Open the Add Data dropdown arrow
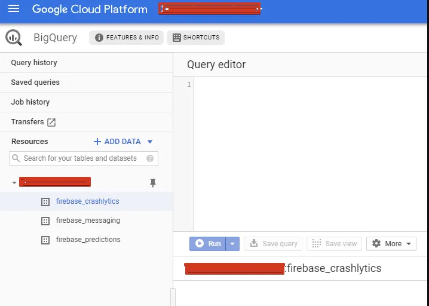Viewport: 429px width, 306px height. click(x=150, y=142)
